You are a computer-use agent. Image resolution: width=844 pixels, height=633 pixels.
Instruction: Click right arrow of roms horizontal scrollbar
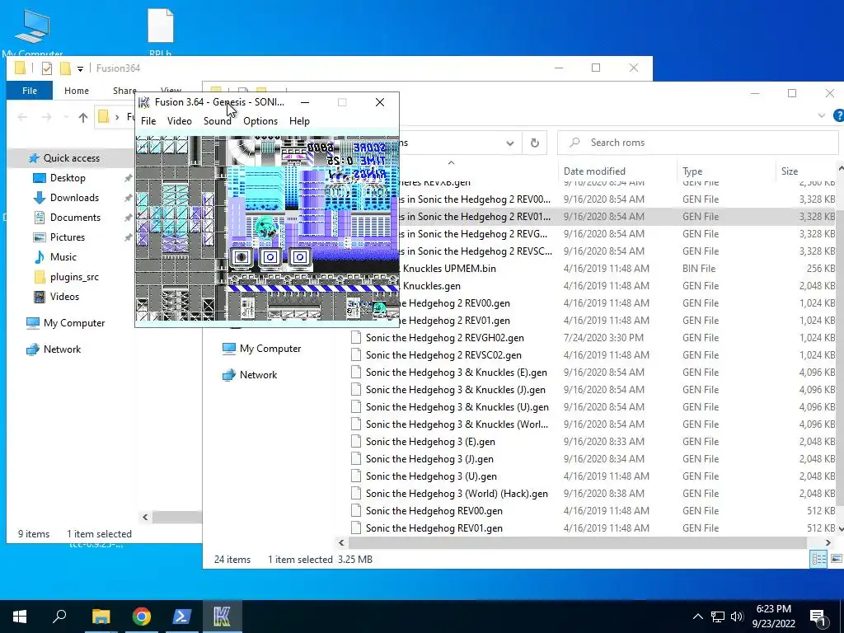tap(828, 542)
